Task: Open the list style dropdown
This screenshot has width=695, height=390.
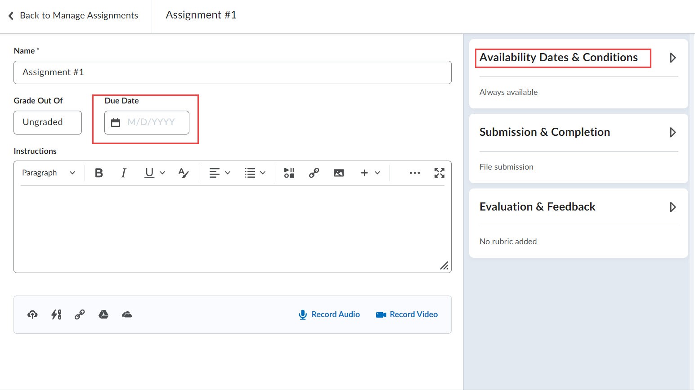Action: (255, 173)
